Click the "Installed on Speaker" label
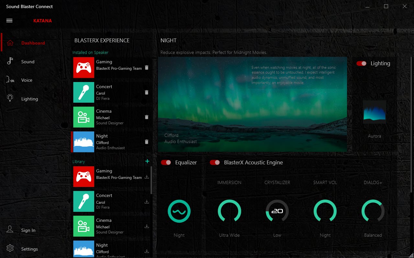The height and width of the screenshot is (258, 414). click(x=90, y=52)
